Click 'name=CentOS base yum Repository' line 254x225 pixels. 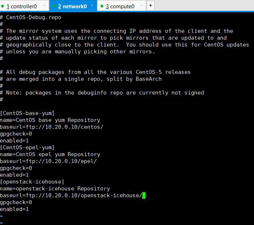point(50,120)
